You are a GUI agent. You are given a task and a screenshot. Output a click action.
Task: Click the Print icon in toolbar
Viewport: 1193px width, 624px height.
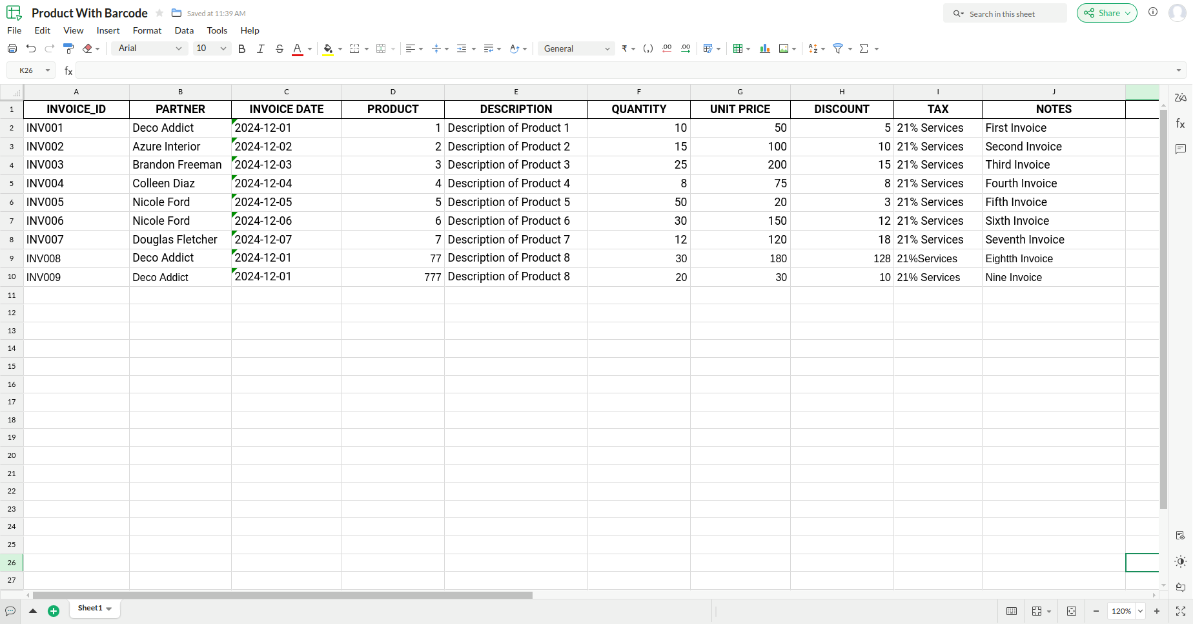click(x=12, y=48)
